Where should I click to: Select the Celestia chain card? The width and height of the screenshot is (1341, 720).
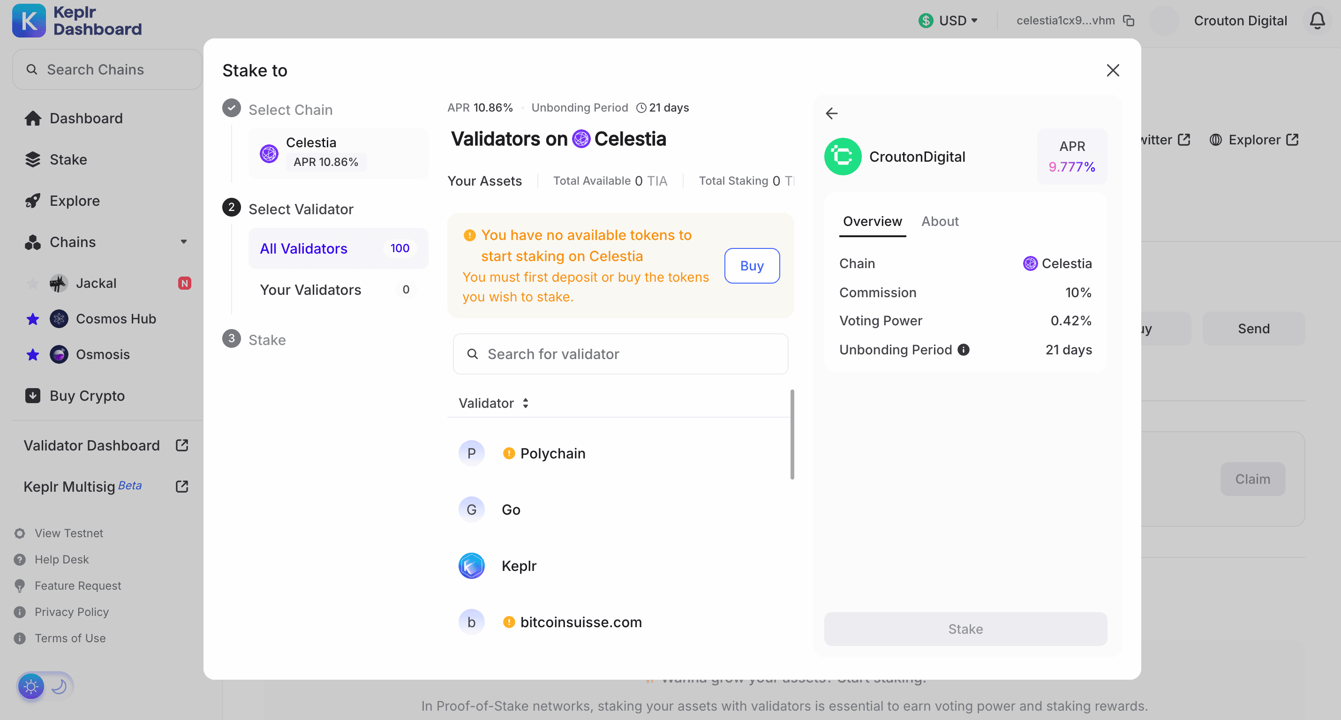pyautogui.click(x=338, y=153)
